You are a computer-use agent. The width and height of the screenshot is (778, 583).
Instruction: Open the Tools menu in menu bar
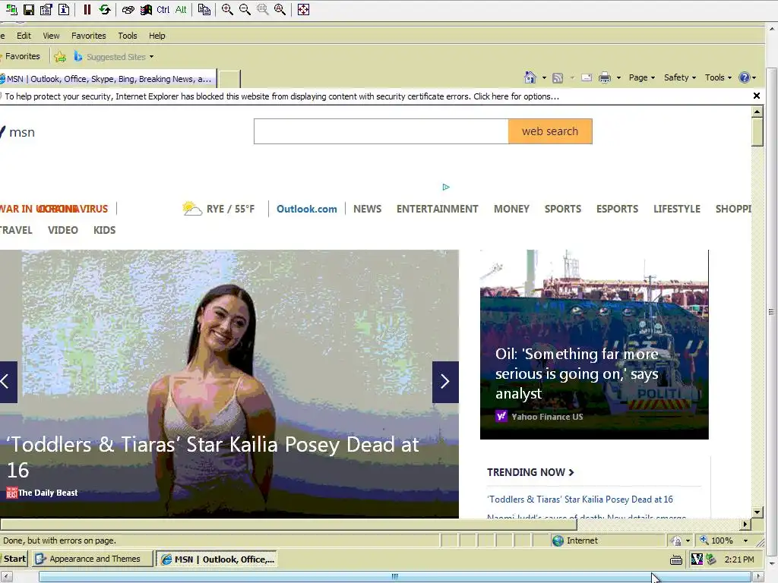click(x=128, y=36)
